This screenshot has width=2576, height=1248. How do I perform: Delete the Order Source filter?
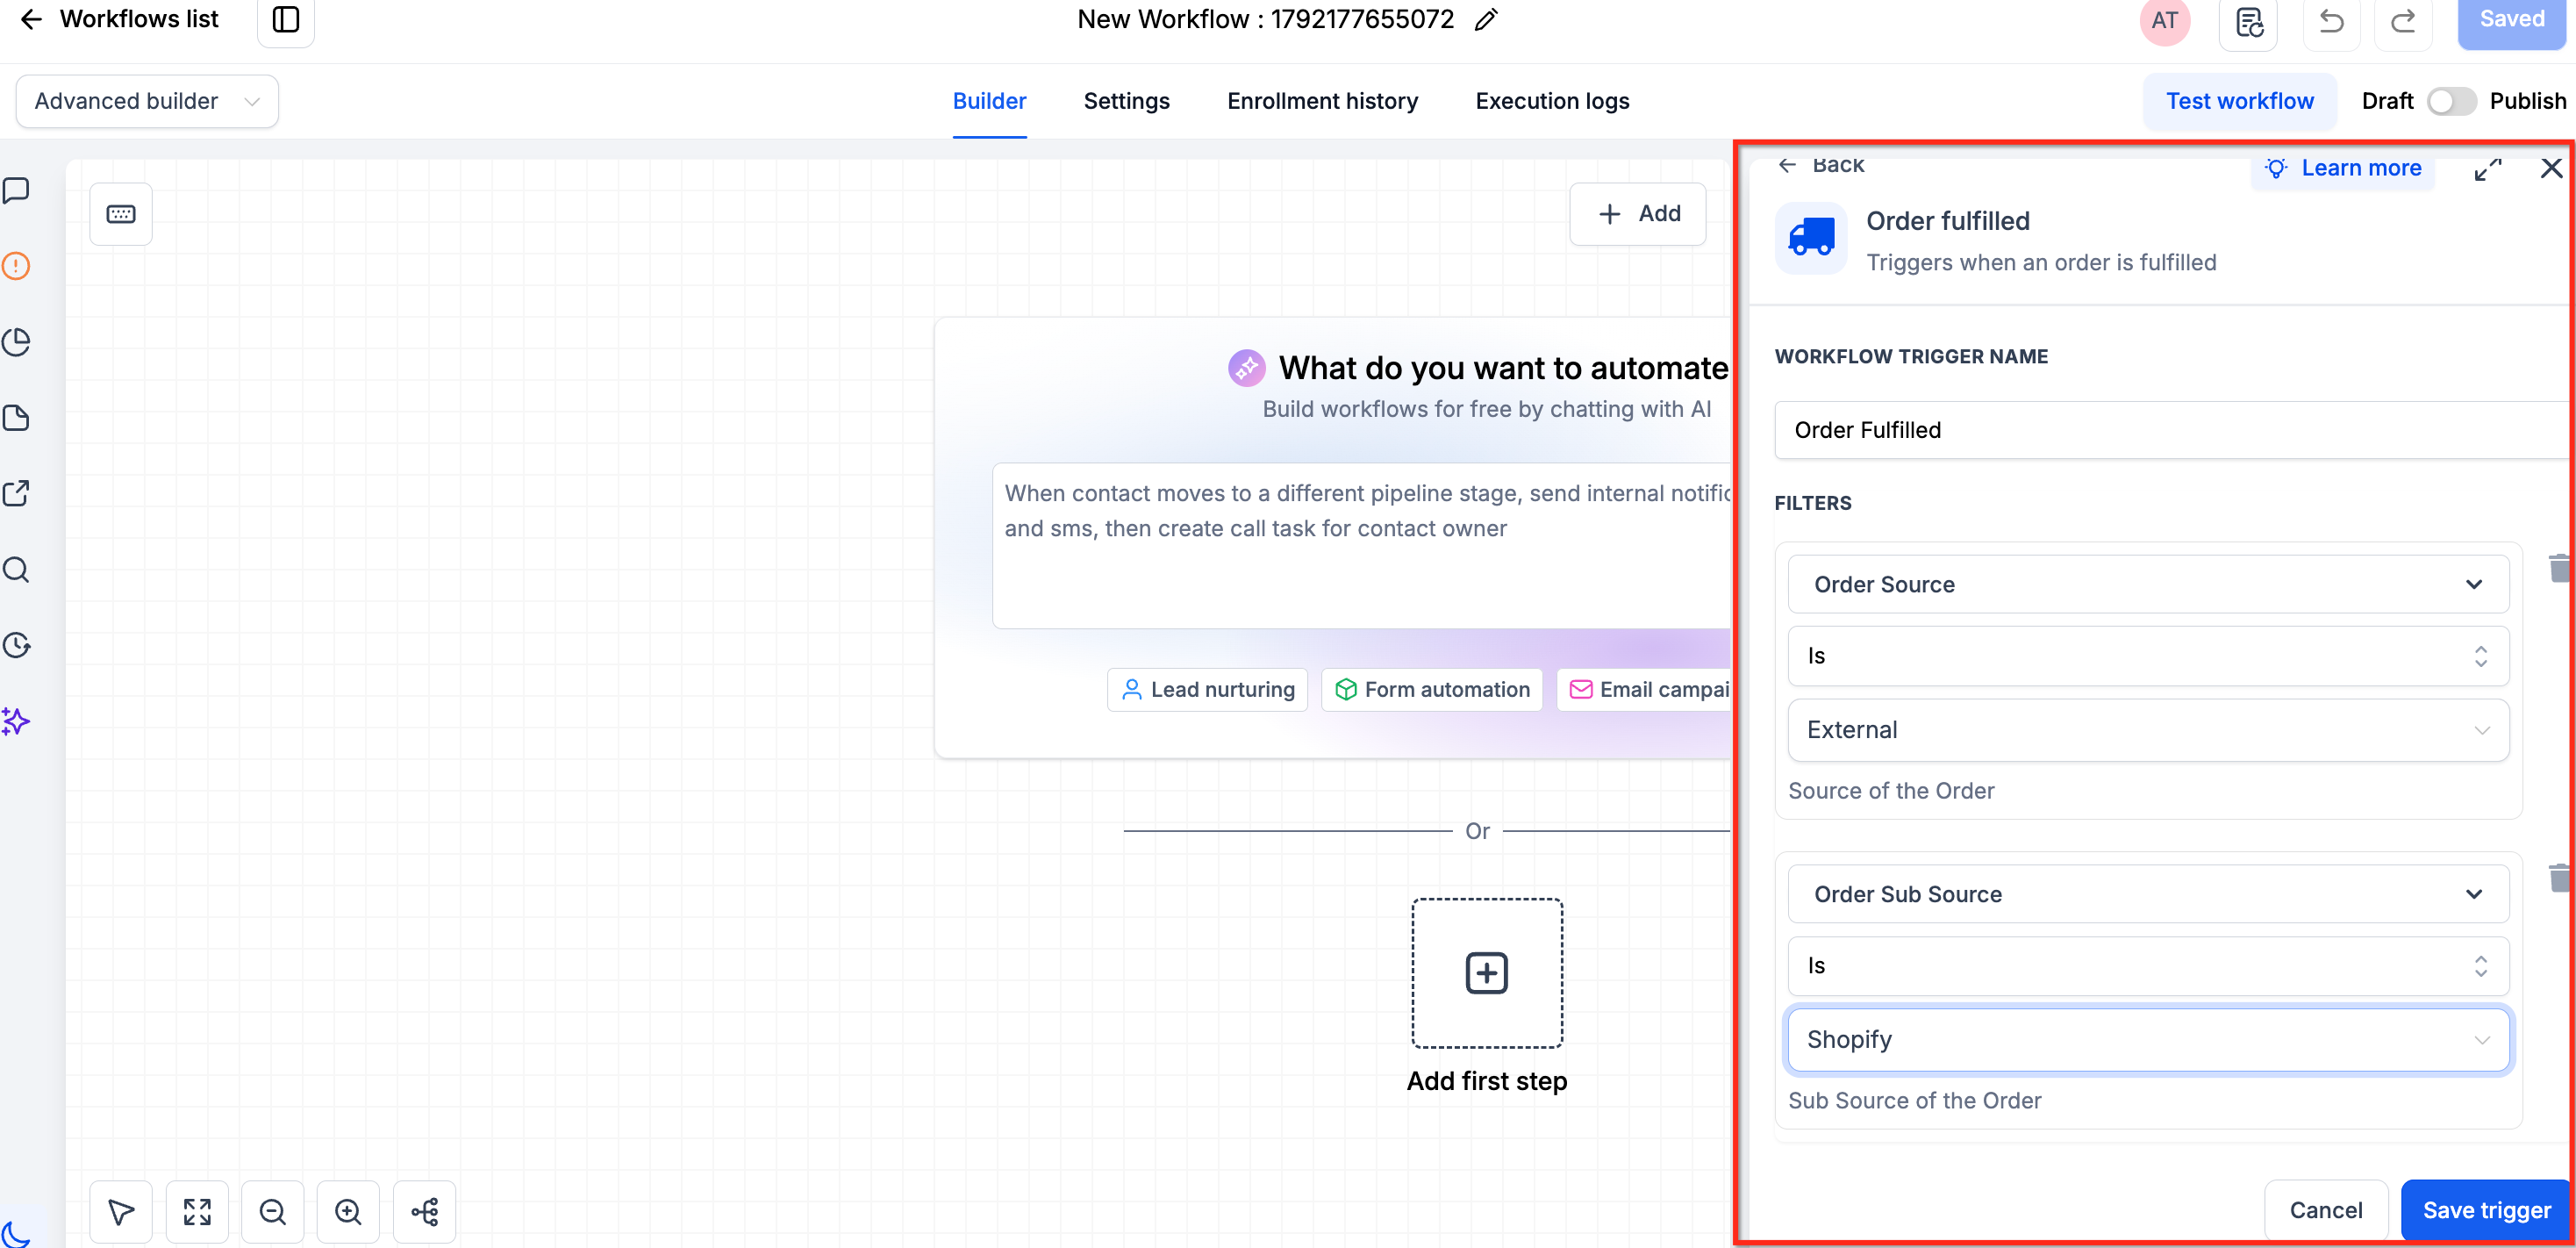[2559, 568]
